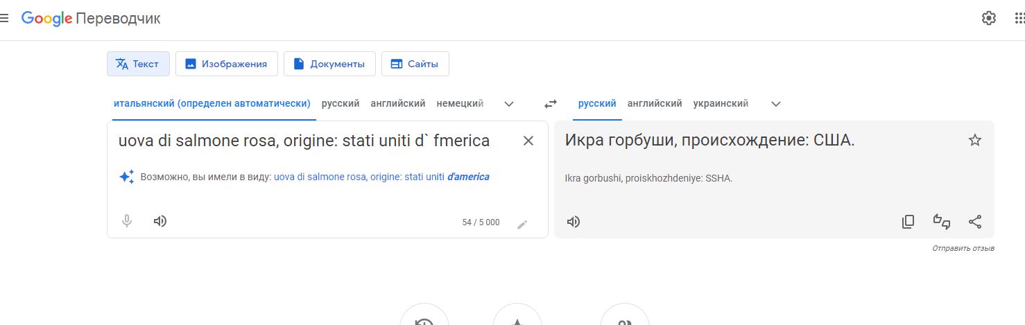Click the microphone voice input icon
Screen dimensions: 1025x325
pyautogui.click(x=127, y=221)
